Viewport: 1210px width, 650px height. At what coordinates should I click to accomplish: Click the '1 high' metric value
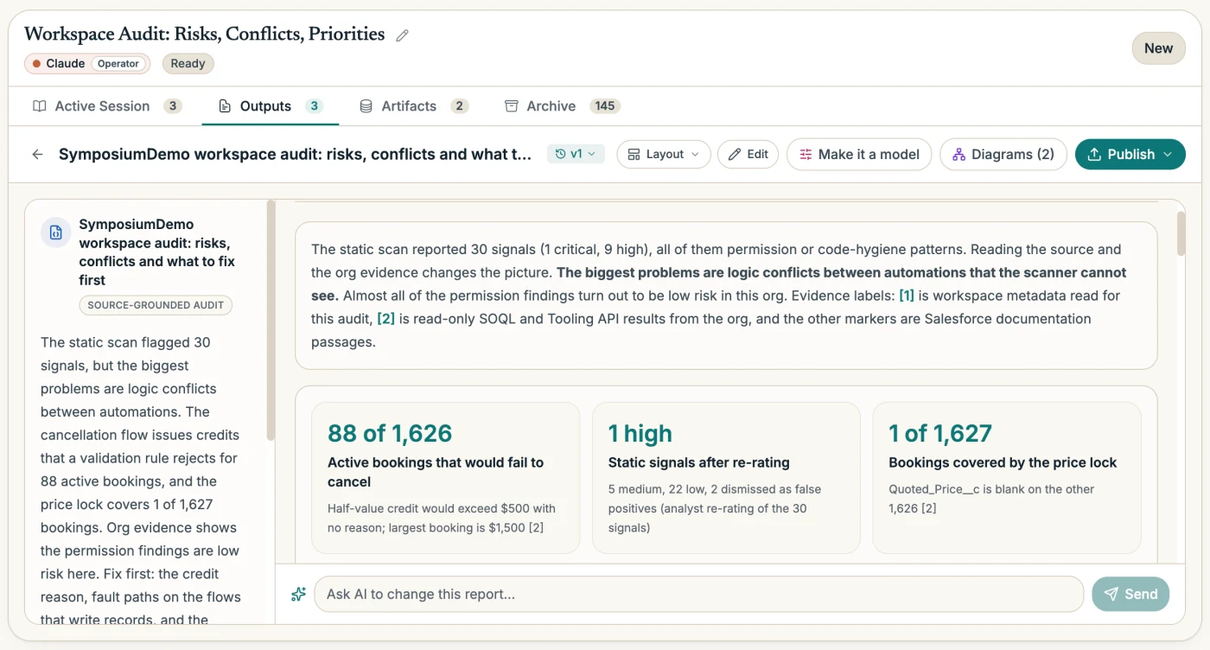tap(640, 433)
